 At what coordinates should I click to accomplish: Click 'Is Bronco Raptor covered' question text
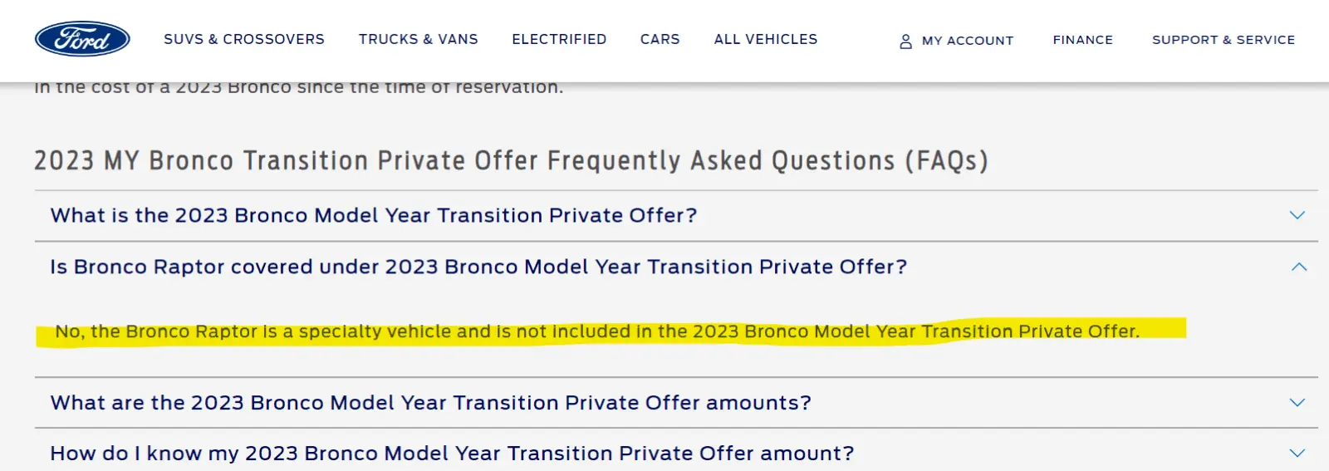tap(478, 267)
